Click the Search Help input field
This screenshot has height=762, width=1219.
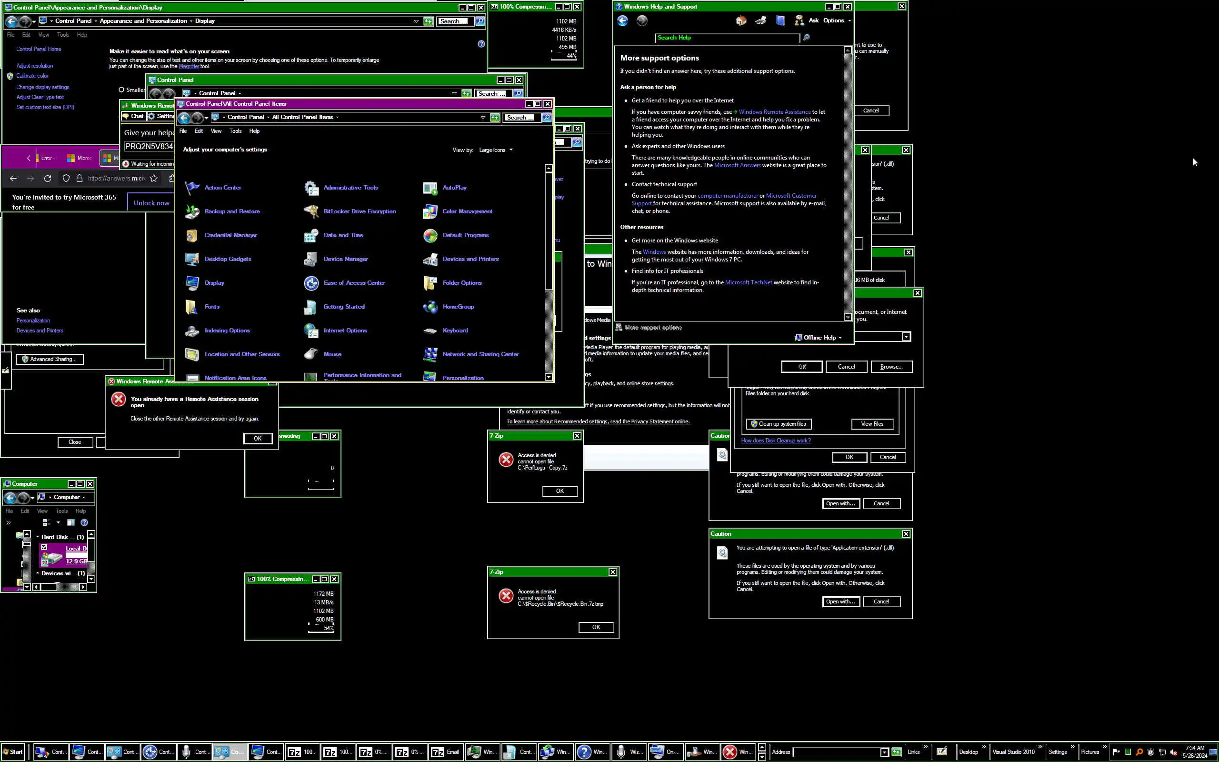coord(726,38)
